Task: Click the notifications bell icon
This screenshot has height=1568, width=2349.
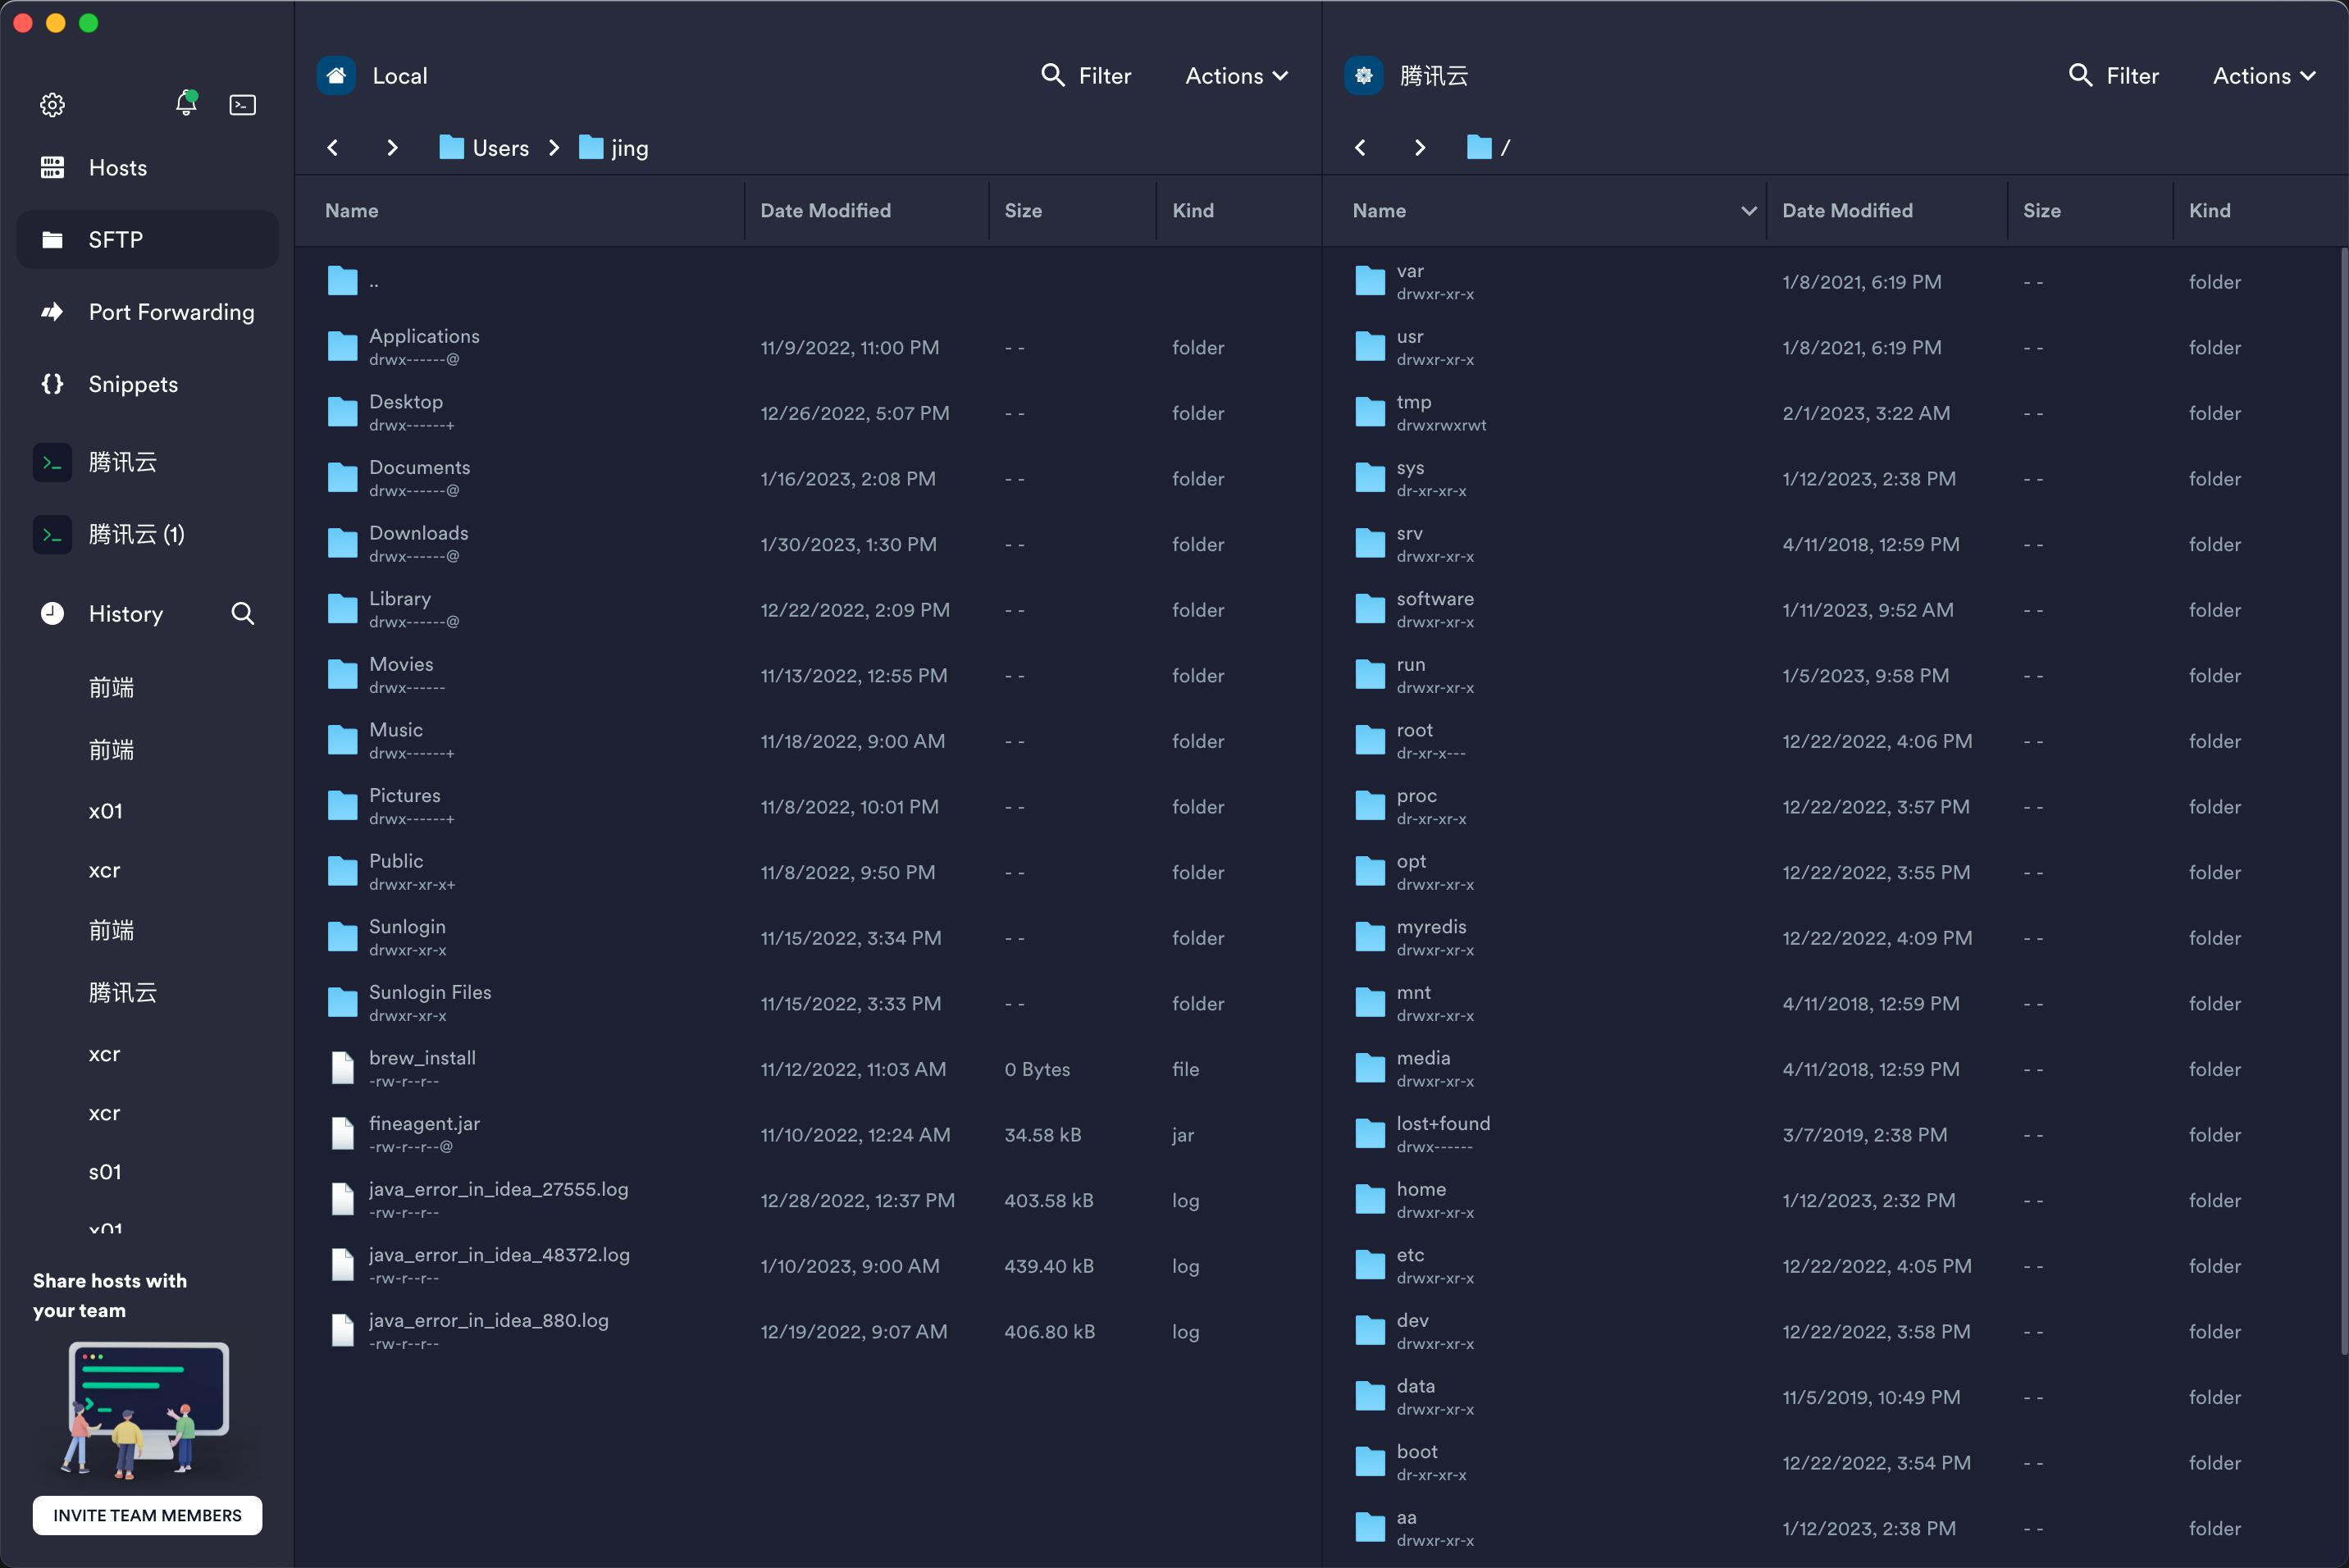Action: tap(186, 103)
